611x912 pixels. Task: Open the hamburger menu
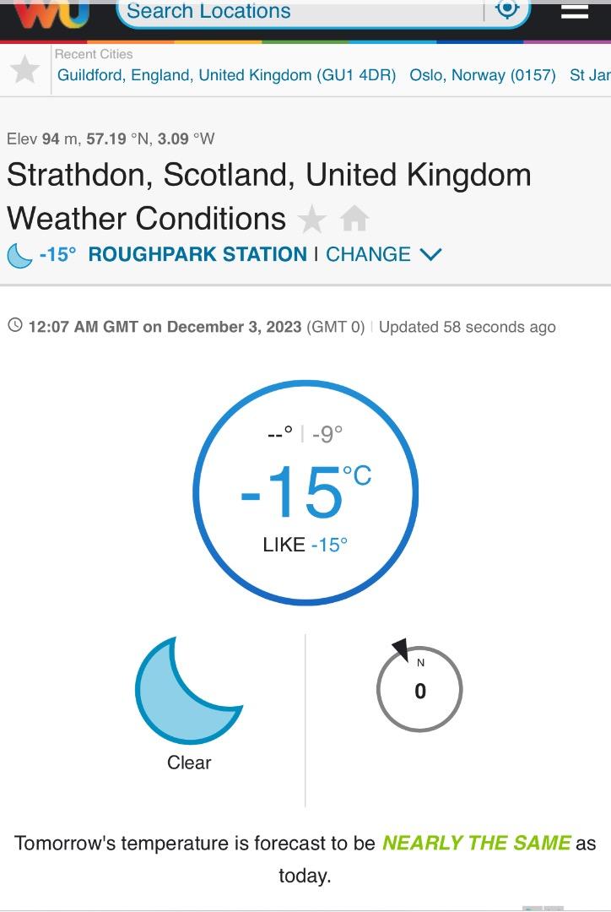tap(575, 10)
